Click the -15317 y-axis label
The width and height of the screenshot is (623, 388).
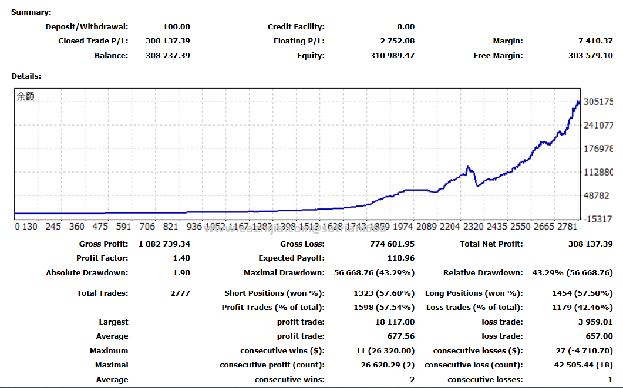[598, 219]
